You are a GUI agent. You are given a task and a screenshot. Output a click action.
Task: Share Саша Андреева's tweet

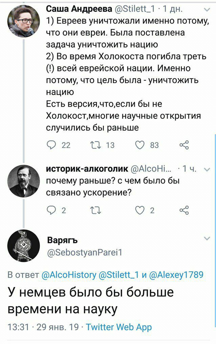coord(183,145)
